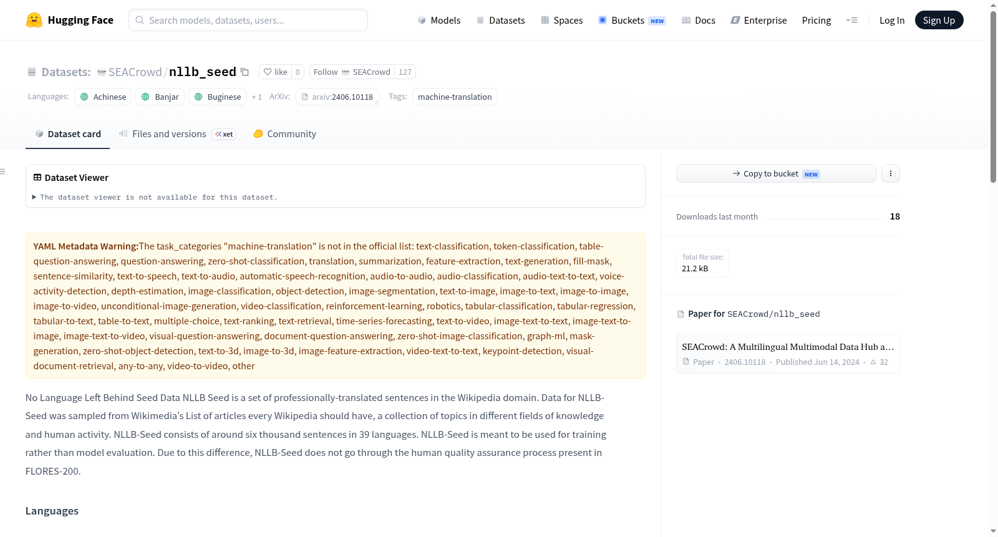Click the Downloads last month value 18
Screen dimensions: 998x537
click(x=894, y=216)
